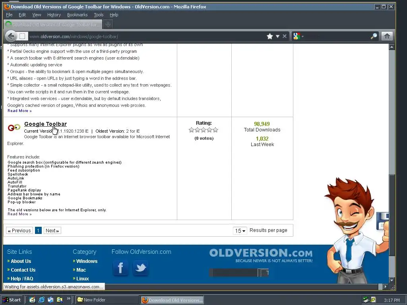Click the OLDVERSION.COM footer logo
Viewport: 407px width, 305px height.
[261, 255]
